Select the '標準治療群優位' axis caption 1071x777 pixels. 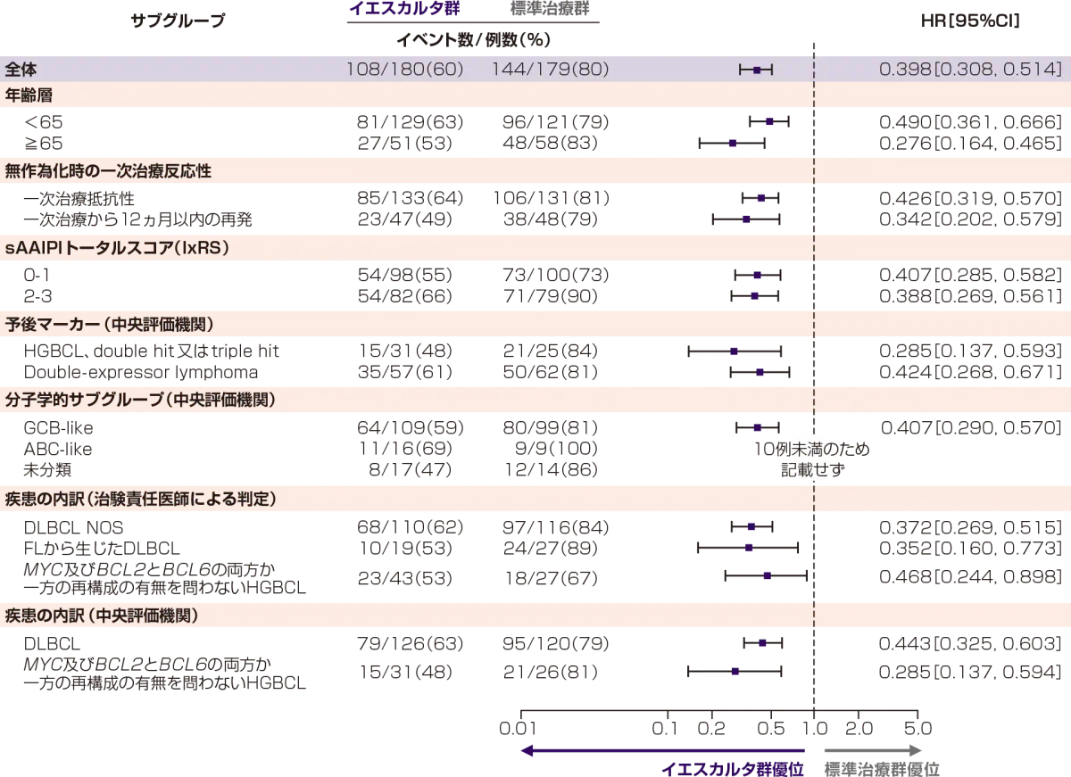(881, 768)
